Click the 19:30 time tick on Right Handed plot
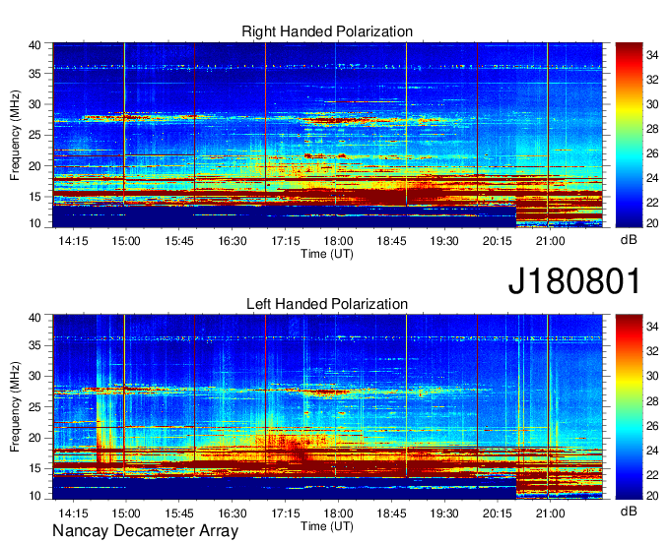This screenshot has height=543, width=670. pos(444,241)
